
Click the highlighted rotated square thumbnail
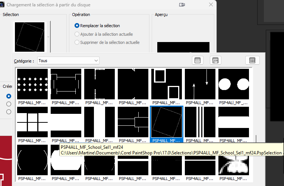tap(167, 122)
